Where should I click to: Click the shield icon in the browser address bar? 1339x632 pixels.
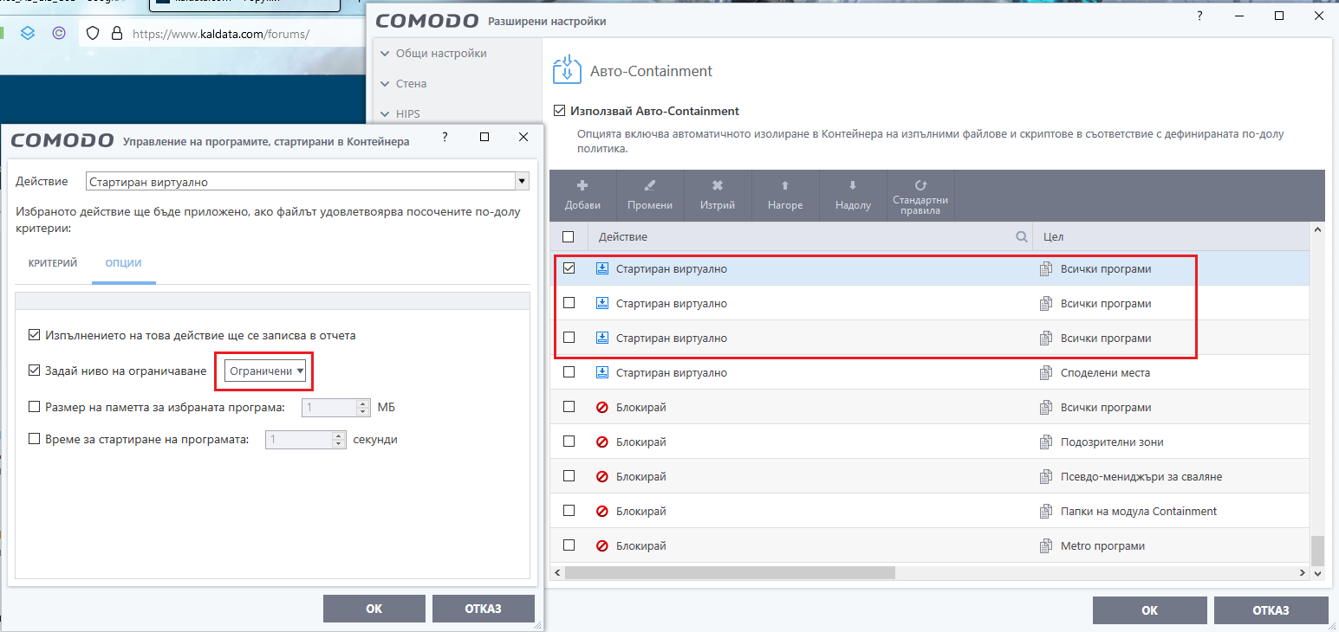click(x=93, y=34)
